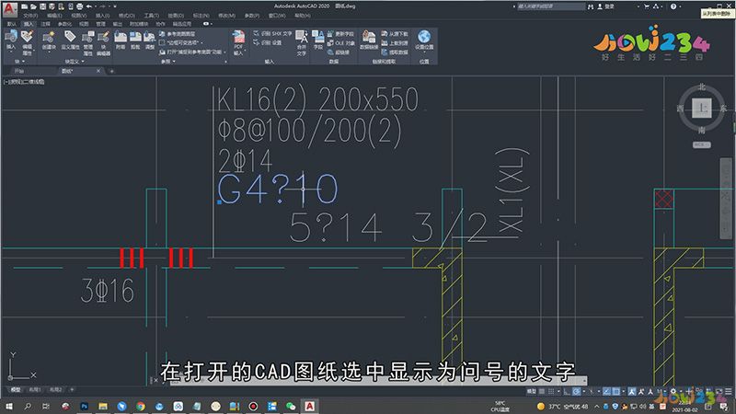Click the Download from Source (从源下载) tool

[x=395, y=34]
